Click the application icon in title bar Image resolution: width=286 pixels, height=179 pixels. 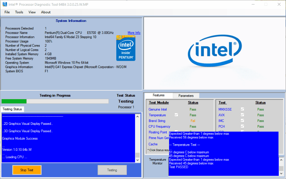[x=4, y=4]
